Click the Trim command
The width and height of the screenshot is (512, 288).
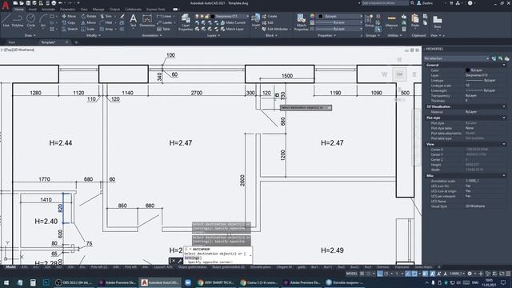(106, 16)
